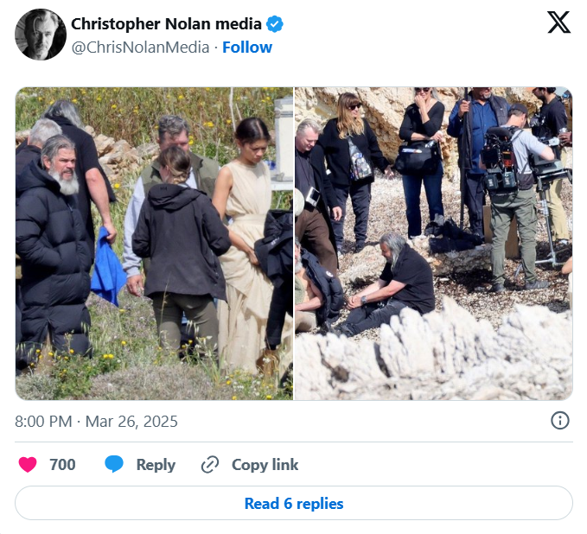
Task: Open the Christopher Nolan media profile avatar
Action: tap(41, 35)
